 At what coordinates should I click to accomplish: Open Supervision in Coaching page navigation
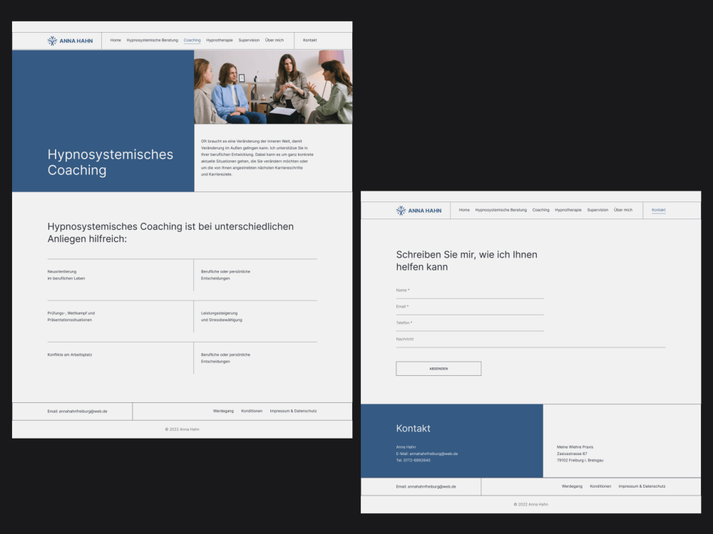point(249,41)
